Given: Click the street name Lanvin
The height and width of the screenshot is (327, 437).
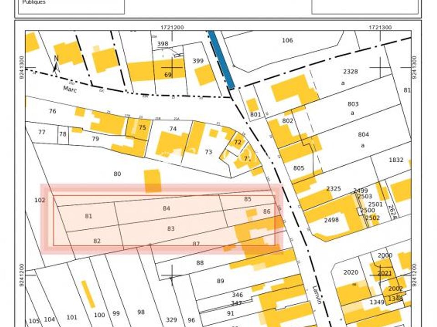Looking at the screenshot, I should click(x=317, y=295).
